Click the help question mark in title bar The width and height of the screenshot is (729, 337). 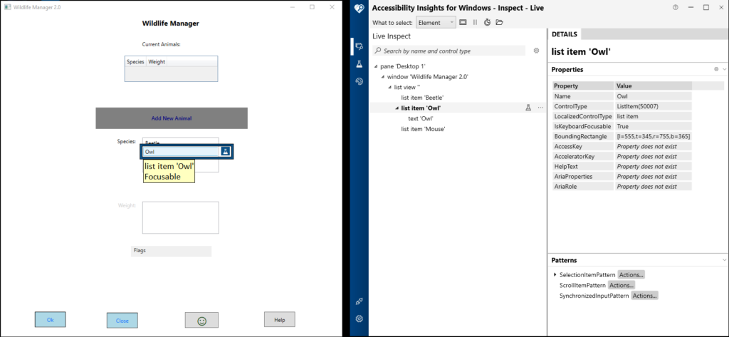click(675, 7)
